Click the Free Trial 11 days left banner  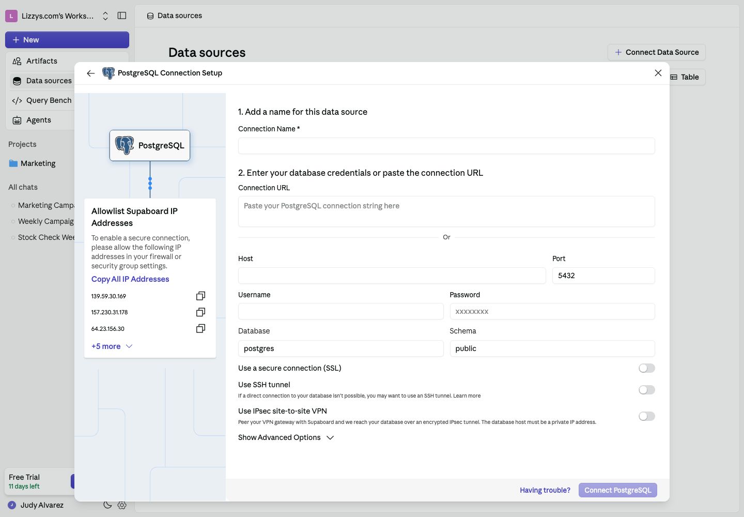point(39,481)
